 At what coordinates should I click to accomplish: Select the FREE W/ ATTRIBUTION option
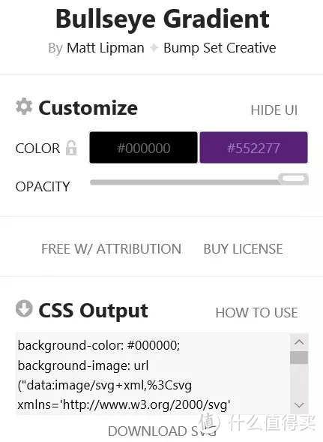(111, 249)
